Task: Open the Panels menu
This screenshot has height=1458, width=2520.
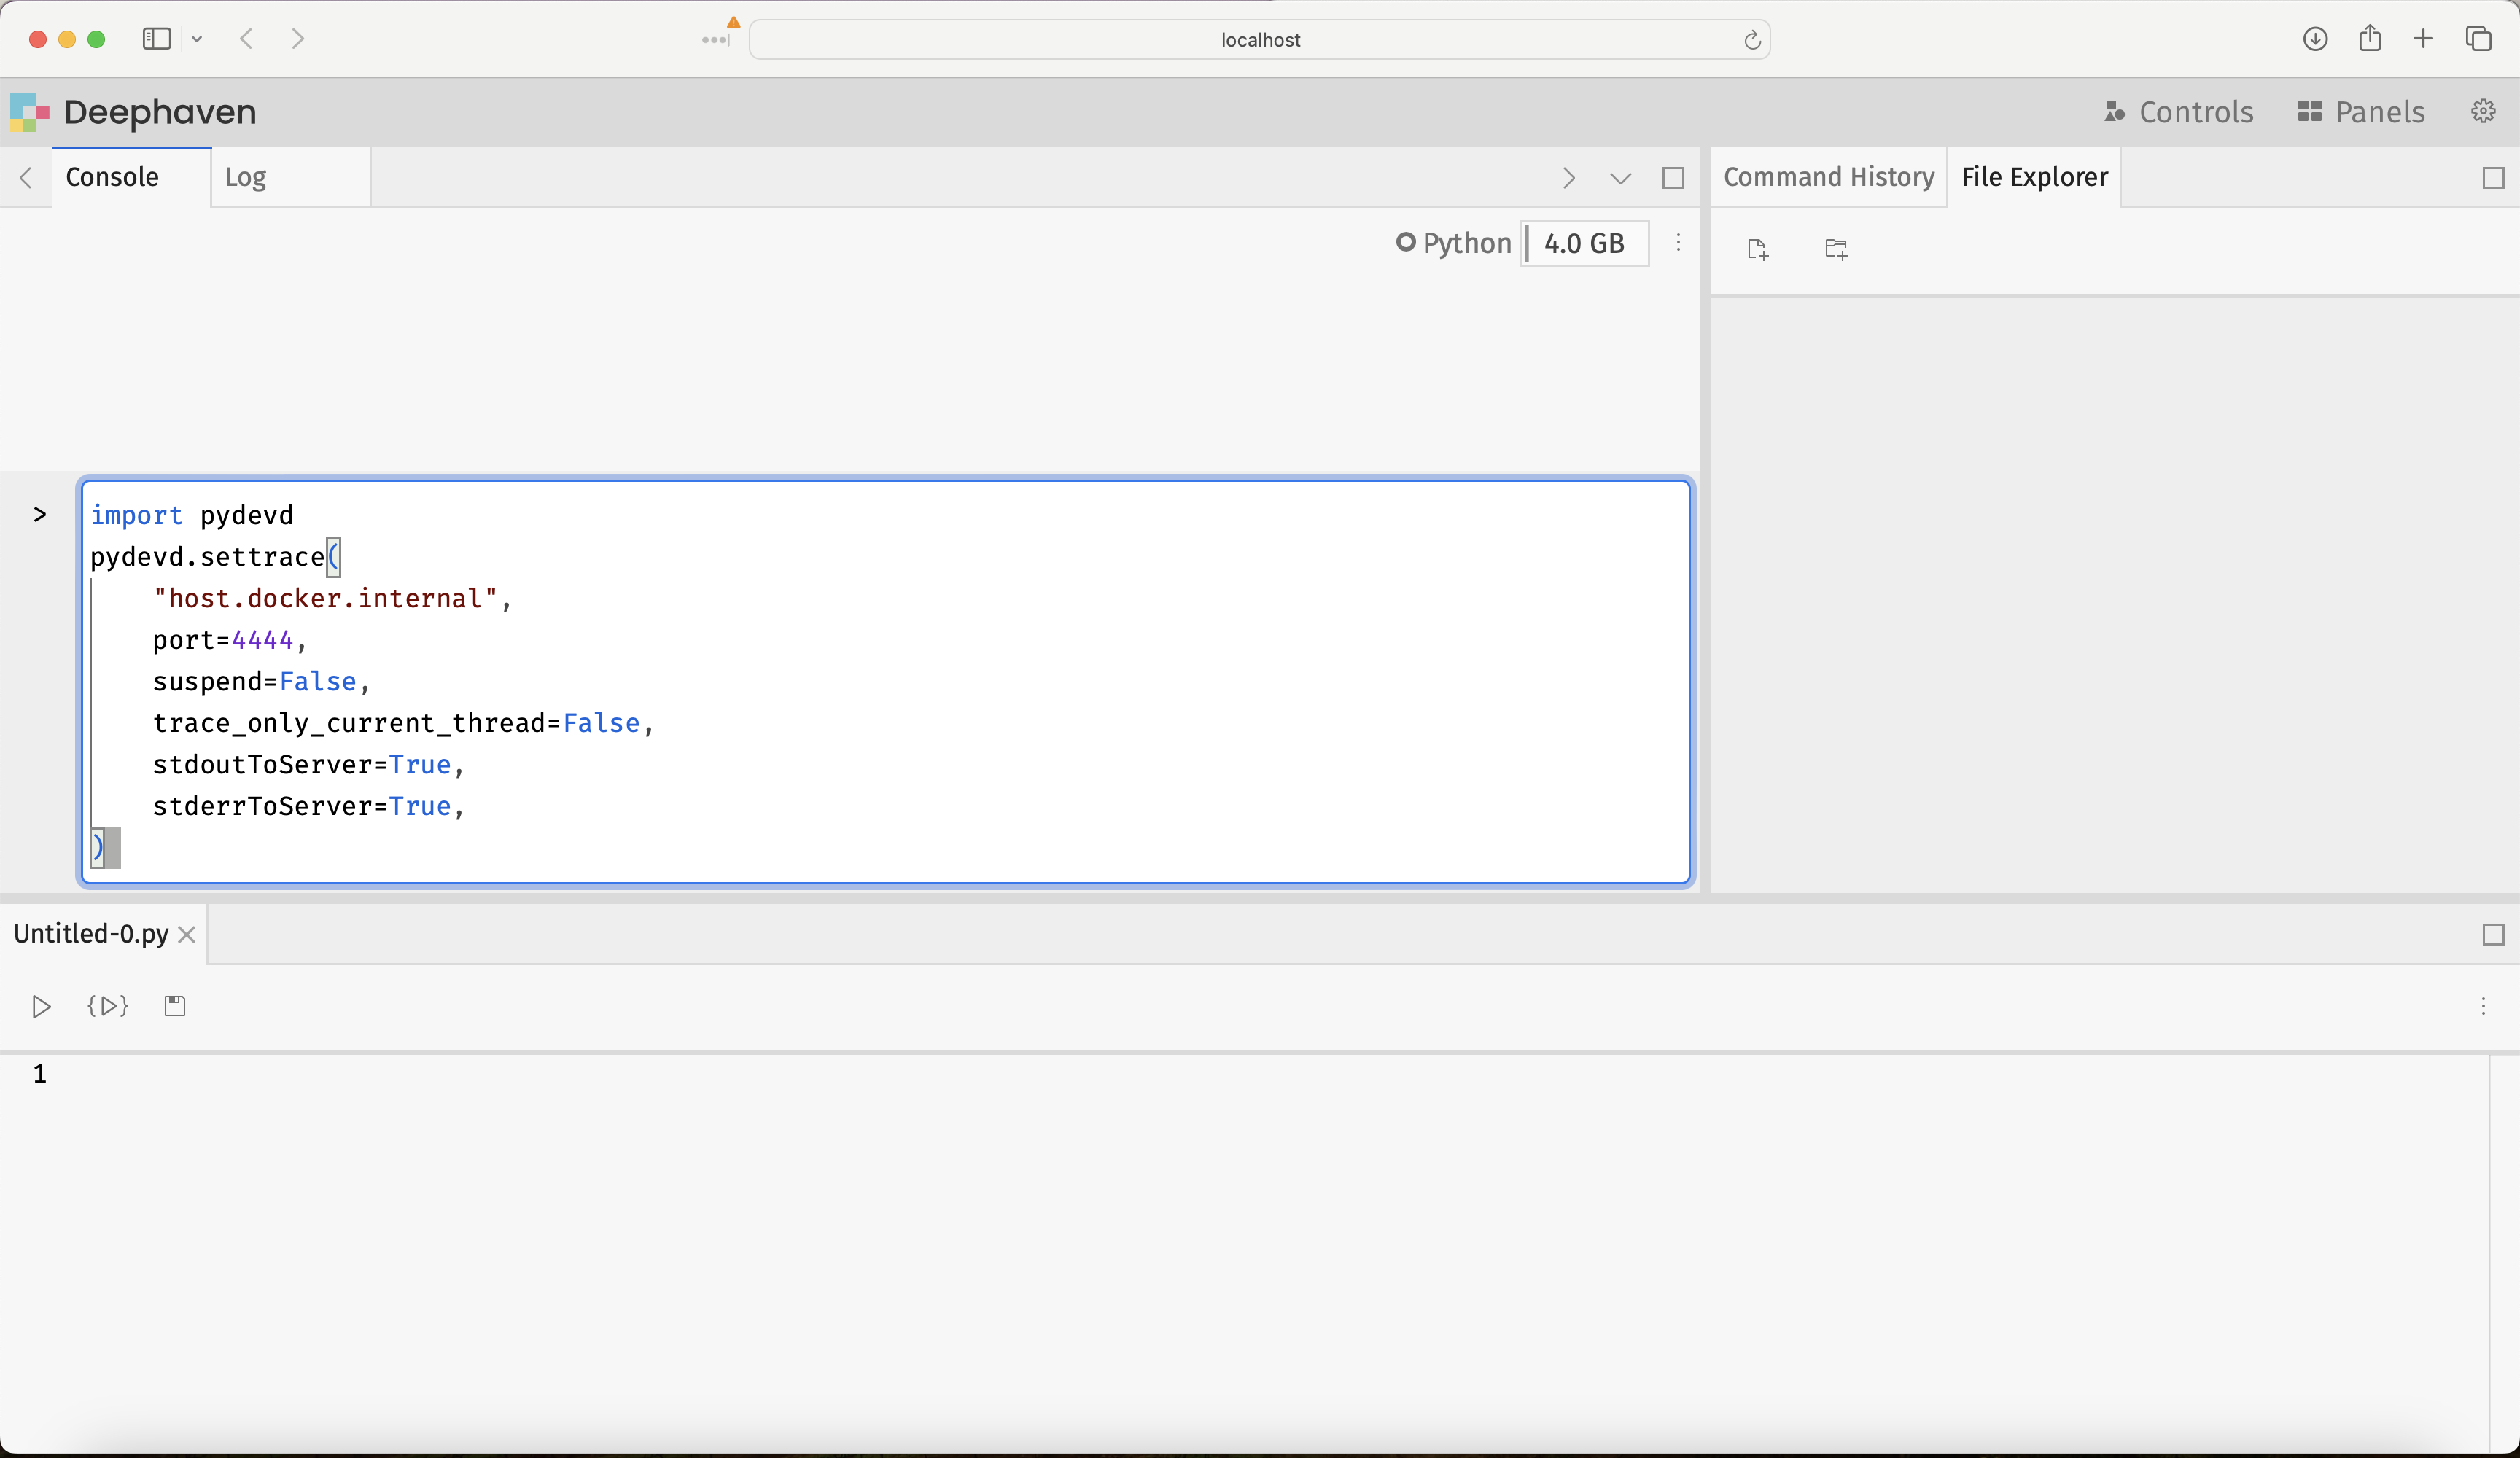Action: point(2361,111)
